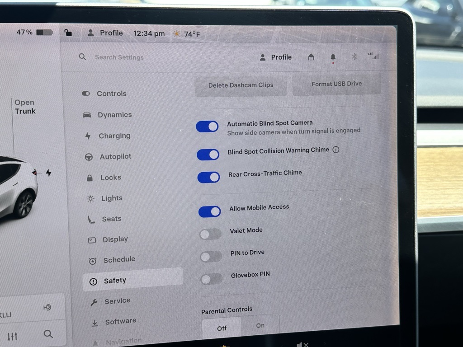Image resolution: width=463 pixels, height=347 pixels.
Task: Tap the magnifier icon beside Search Settings
Action: coord(82,56)
